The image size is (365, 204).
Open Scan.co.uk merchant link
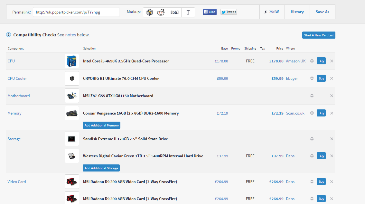295,113
